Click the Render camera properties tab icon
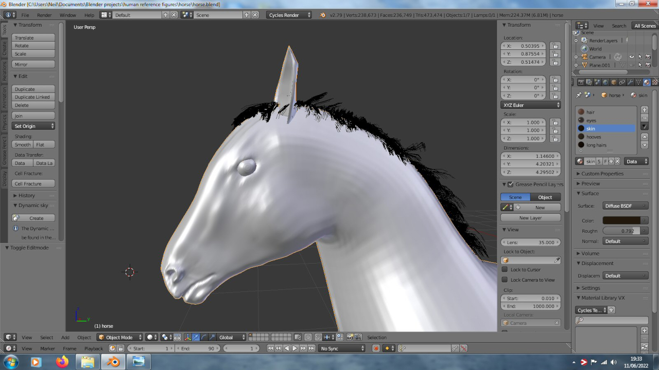The height and width of the screenshot is (370, 659). tap(581, 82)
